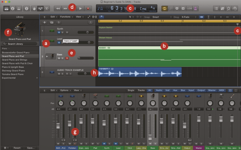The image size is (241, 150).
Task: Solo the AUDIO TRACK EXAMPLE track
Action: [63, 74]
